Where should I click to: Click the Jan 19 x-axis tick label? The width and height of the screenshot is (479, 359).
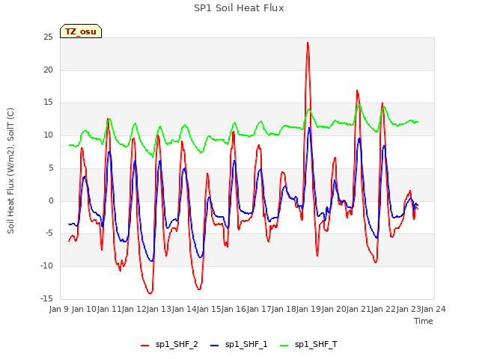pos(308,309)
